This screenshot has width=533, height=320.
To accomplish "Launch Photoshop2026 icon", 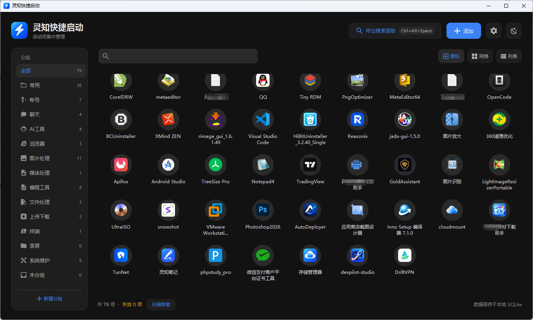I will (263, 210).
